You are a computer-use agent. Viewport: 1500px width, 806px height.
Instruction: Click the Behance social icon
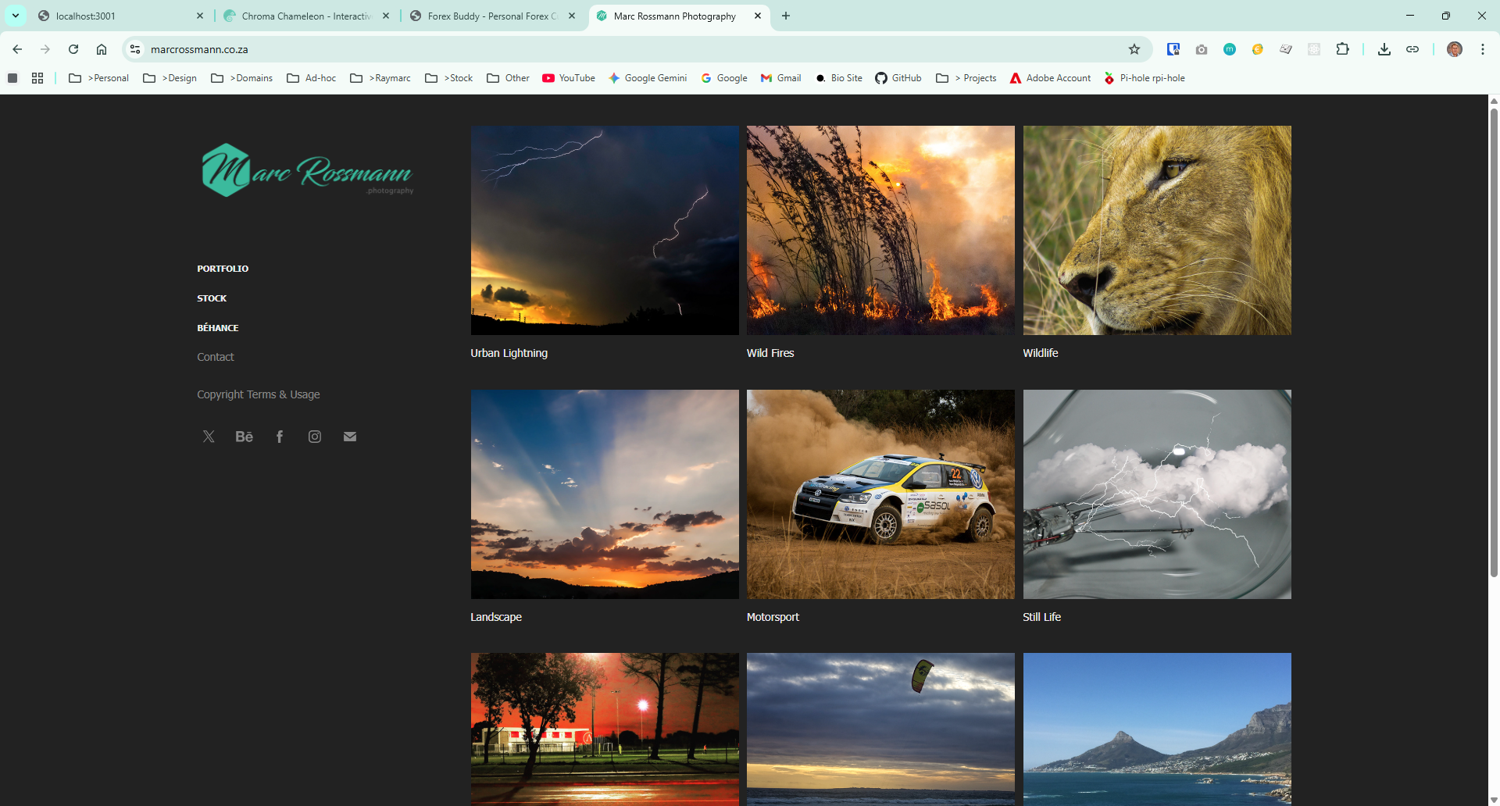[x=244, y=437]
